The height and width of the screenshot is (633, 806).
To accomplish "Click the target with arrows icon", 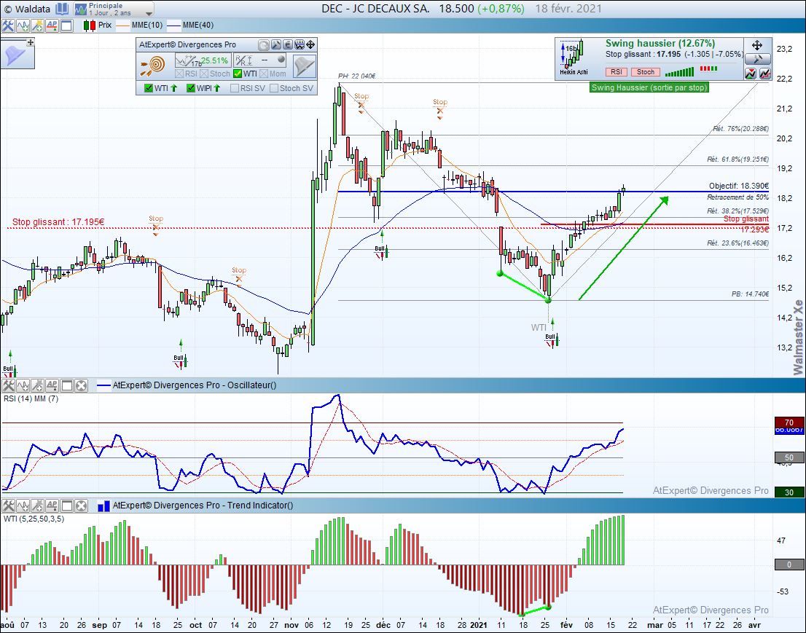I will 152,66.
